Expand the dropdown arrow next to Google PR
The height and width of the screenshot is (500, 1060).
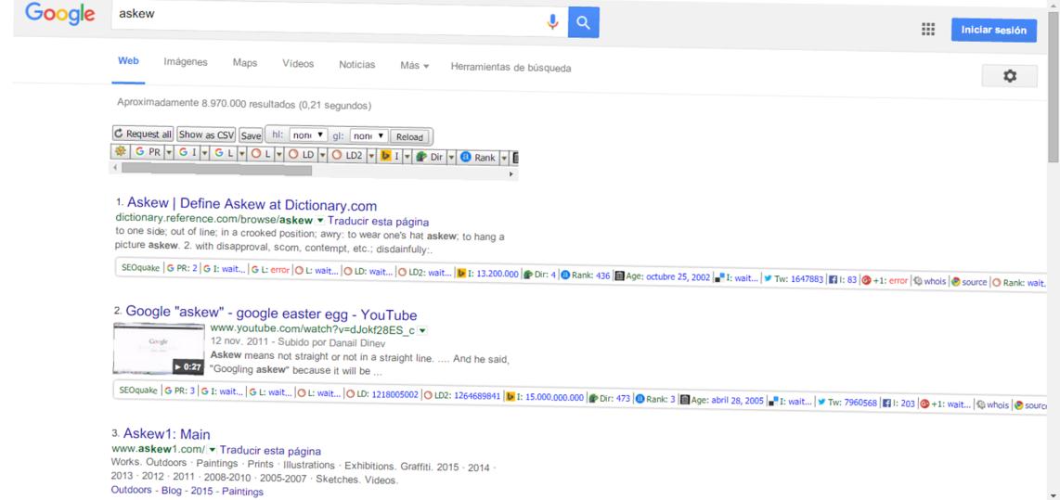tap(169, 154)
